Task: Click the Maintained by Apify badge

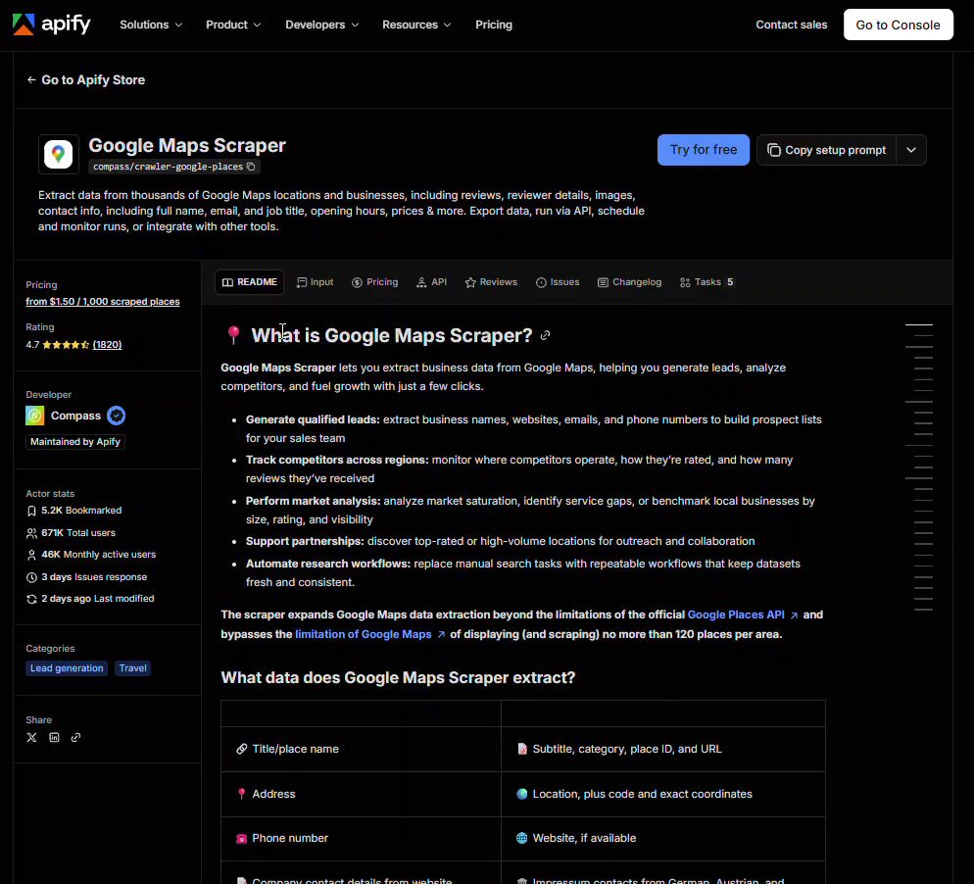Action: coord(75,442)
